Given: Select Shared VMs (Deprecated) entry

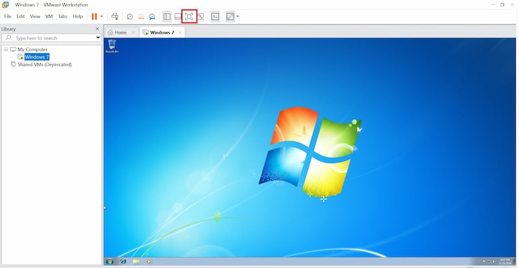Looking at the screenshot, I should coord(45,64).
